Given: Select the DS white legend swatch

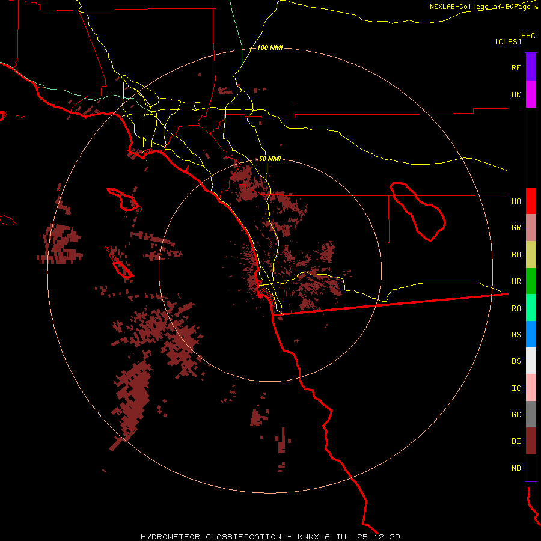Looking at the screenshot, I should pyautogui.click(x=531, y=361).
